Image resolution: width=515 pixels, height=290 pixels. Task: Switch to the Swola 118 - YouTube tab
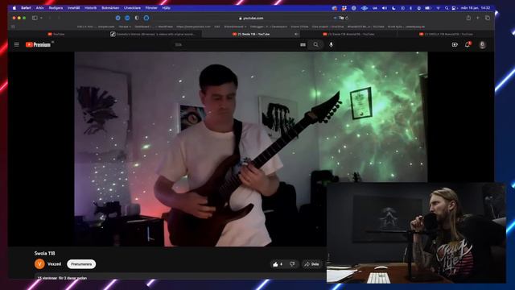pyautogui.click(x=251, y=34)
